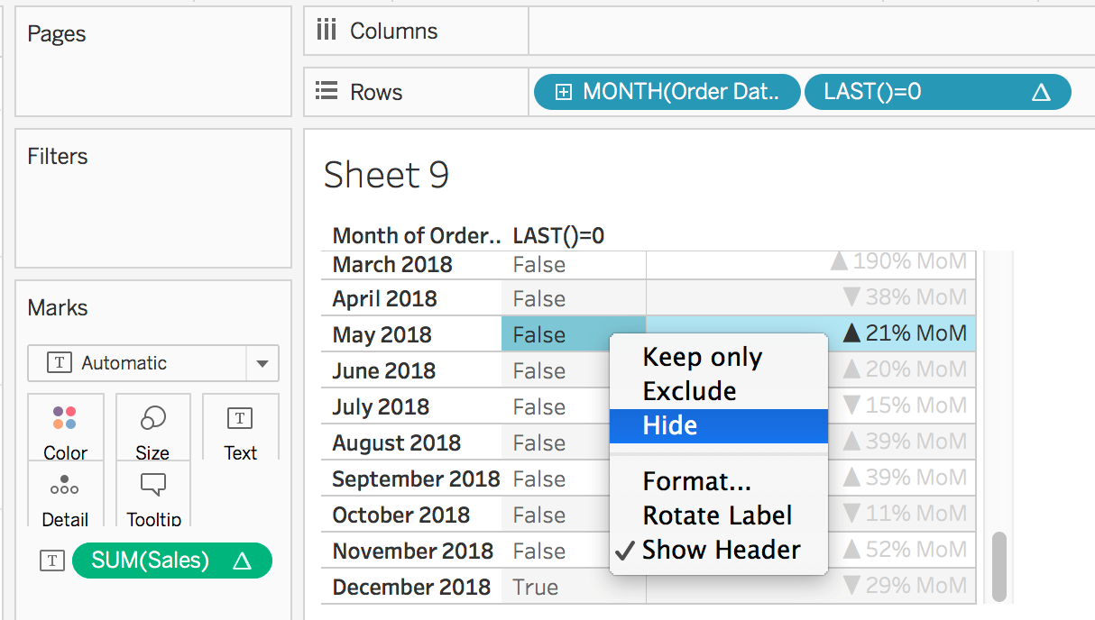Expand the MONTH(Order Date) pill plus icon
The width and height of the screenshot is (1095, 620).
[564, 92]
